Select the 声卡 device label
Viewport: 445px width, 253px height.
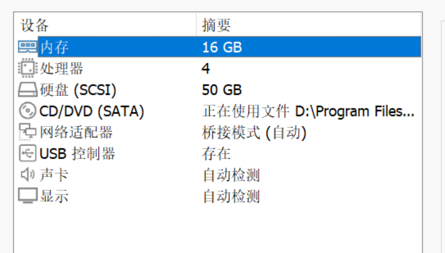click(x=55, y=174)
